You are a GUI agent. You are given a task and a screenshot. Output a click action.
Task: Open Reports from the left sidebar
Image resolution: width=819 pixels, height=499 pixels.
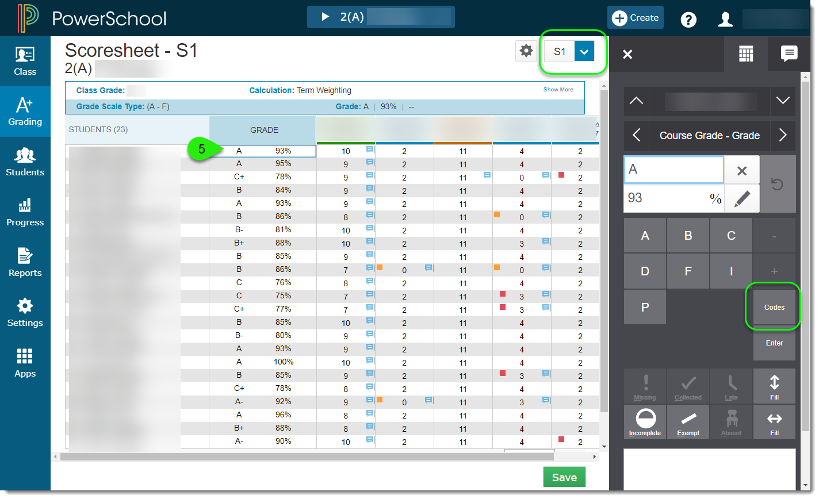(25, 262)
